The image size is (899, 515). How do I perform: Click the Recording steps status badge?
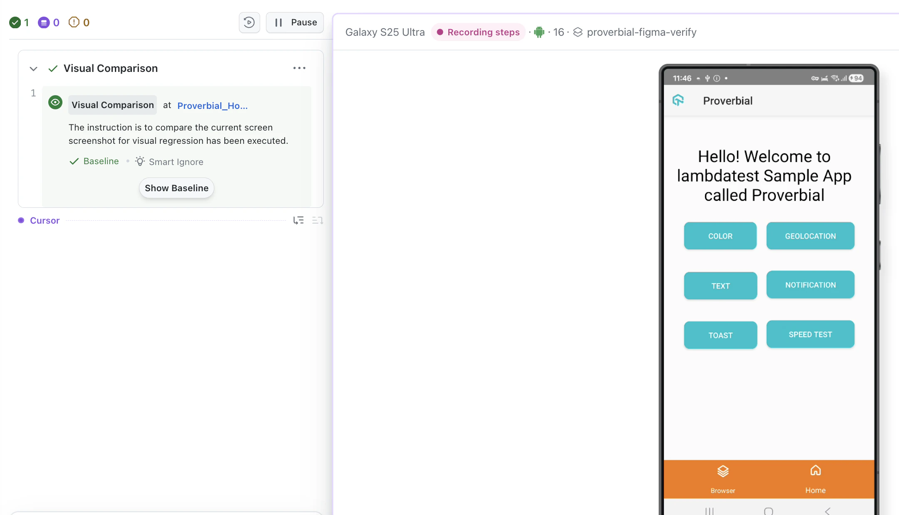coord(478,32)
